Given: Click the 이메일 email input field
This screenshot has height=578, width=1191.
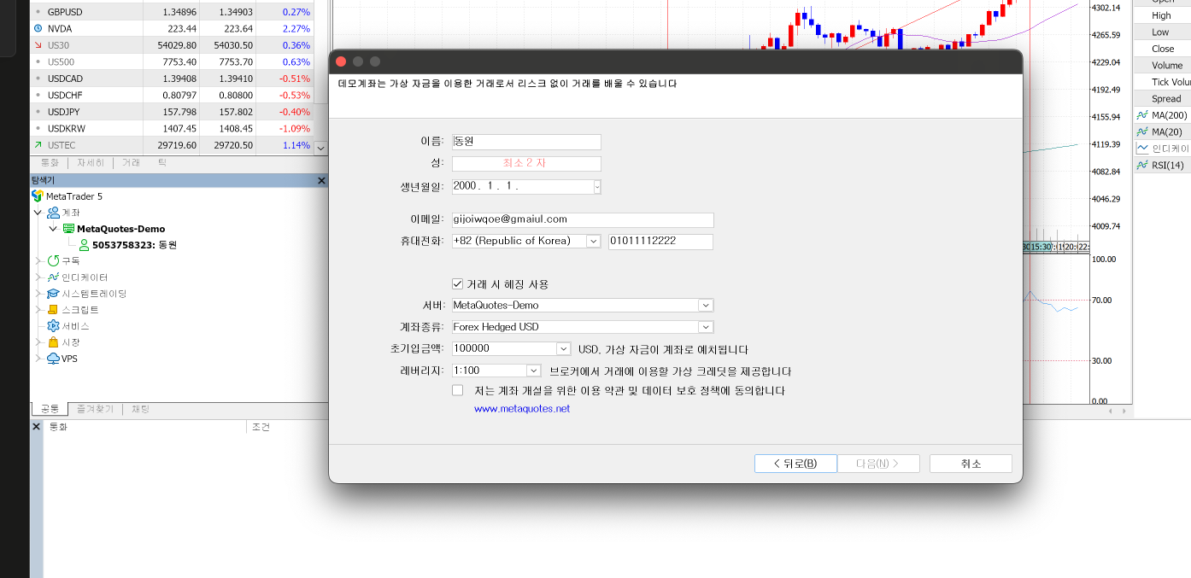Looking at the screenshot, I should [x=583, y=220].
